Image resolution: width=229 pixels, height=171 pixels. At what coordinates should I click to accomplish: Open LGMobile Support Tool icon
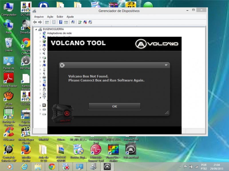coord(96,153)
